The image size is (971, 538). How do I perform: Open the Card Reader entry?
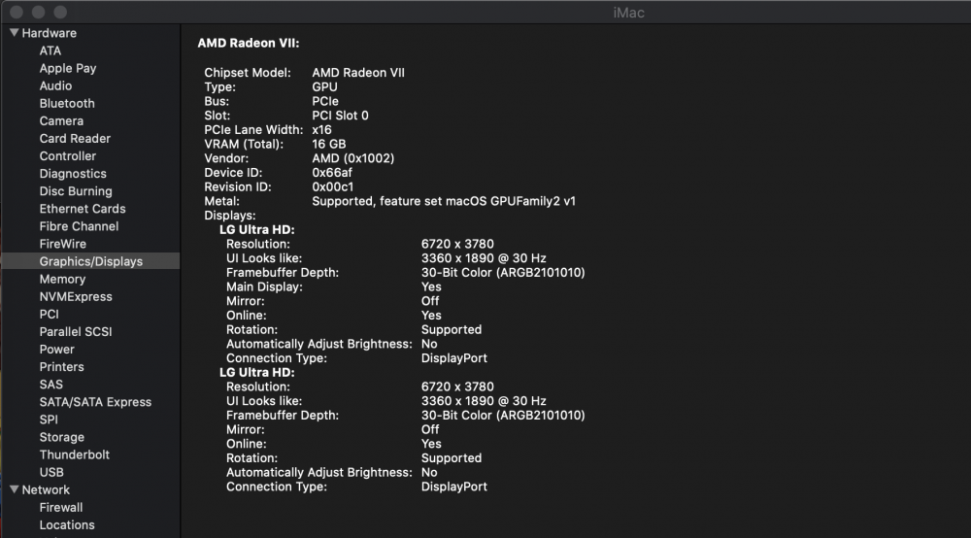click(x=75, y=139)
